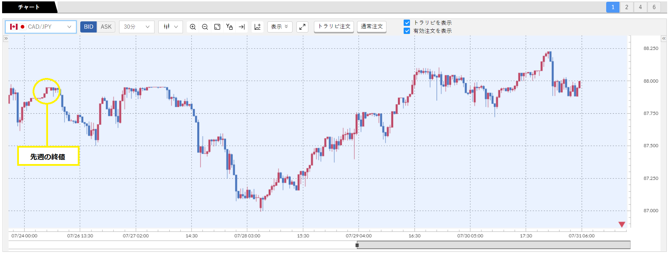Click the chart range scrollbar thumb

pos(494,245)
